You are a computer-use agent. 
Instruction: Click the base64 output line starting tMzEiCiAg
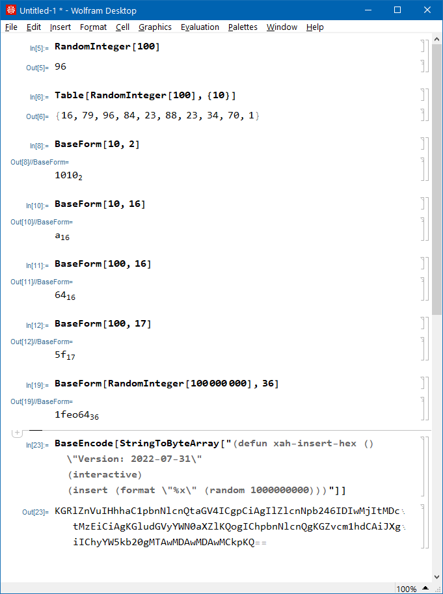(239, 526)
